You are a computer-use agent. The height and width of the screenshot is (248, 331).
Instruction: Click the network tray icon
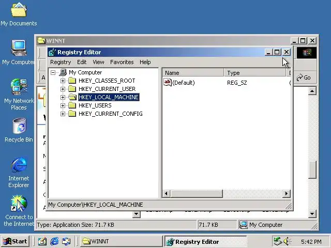click(x=278, y=241)
